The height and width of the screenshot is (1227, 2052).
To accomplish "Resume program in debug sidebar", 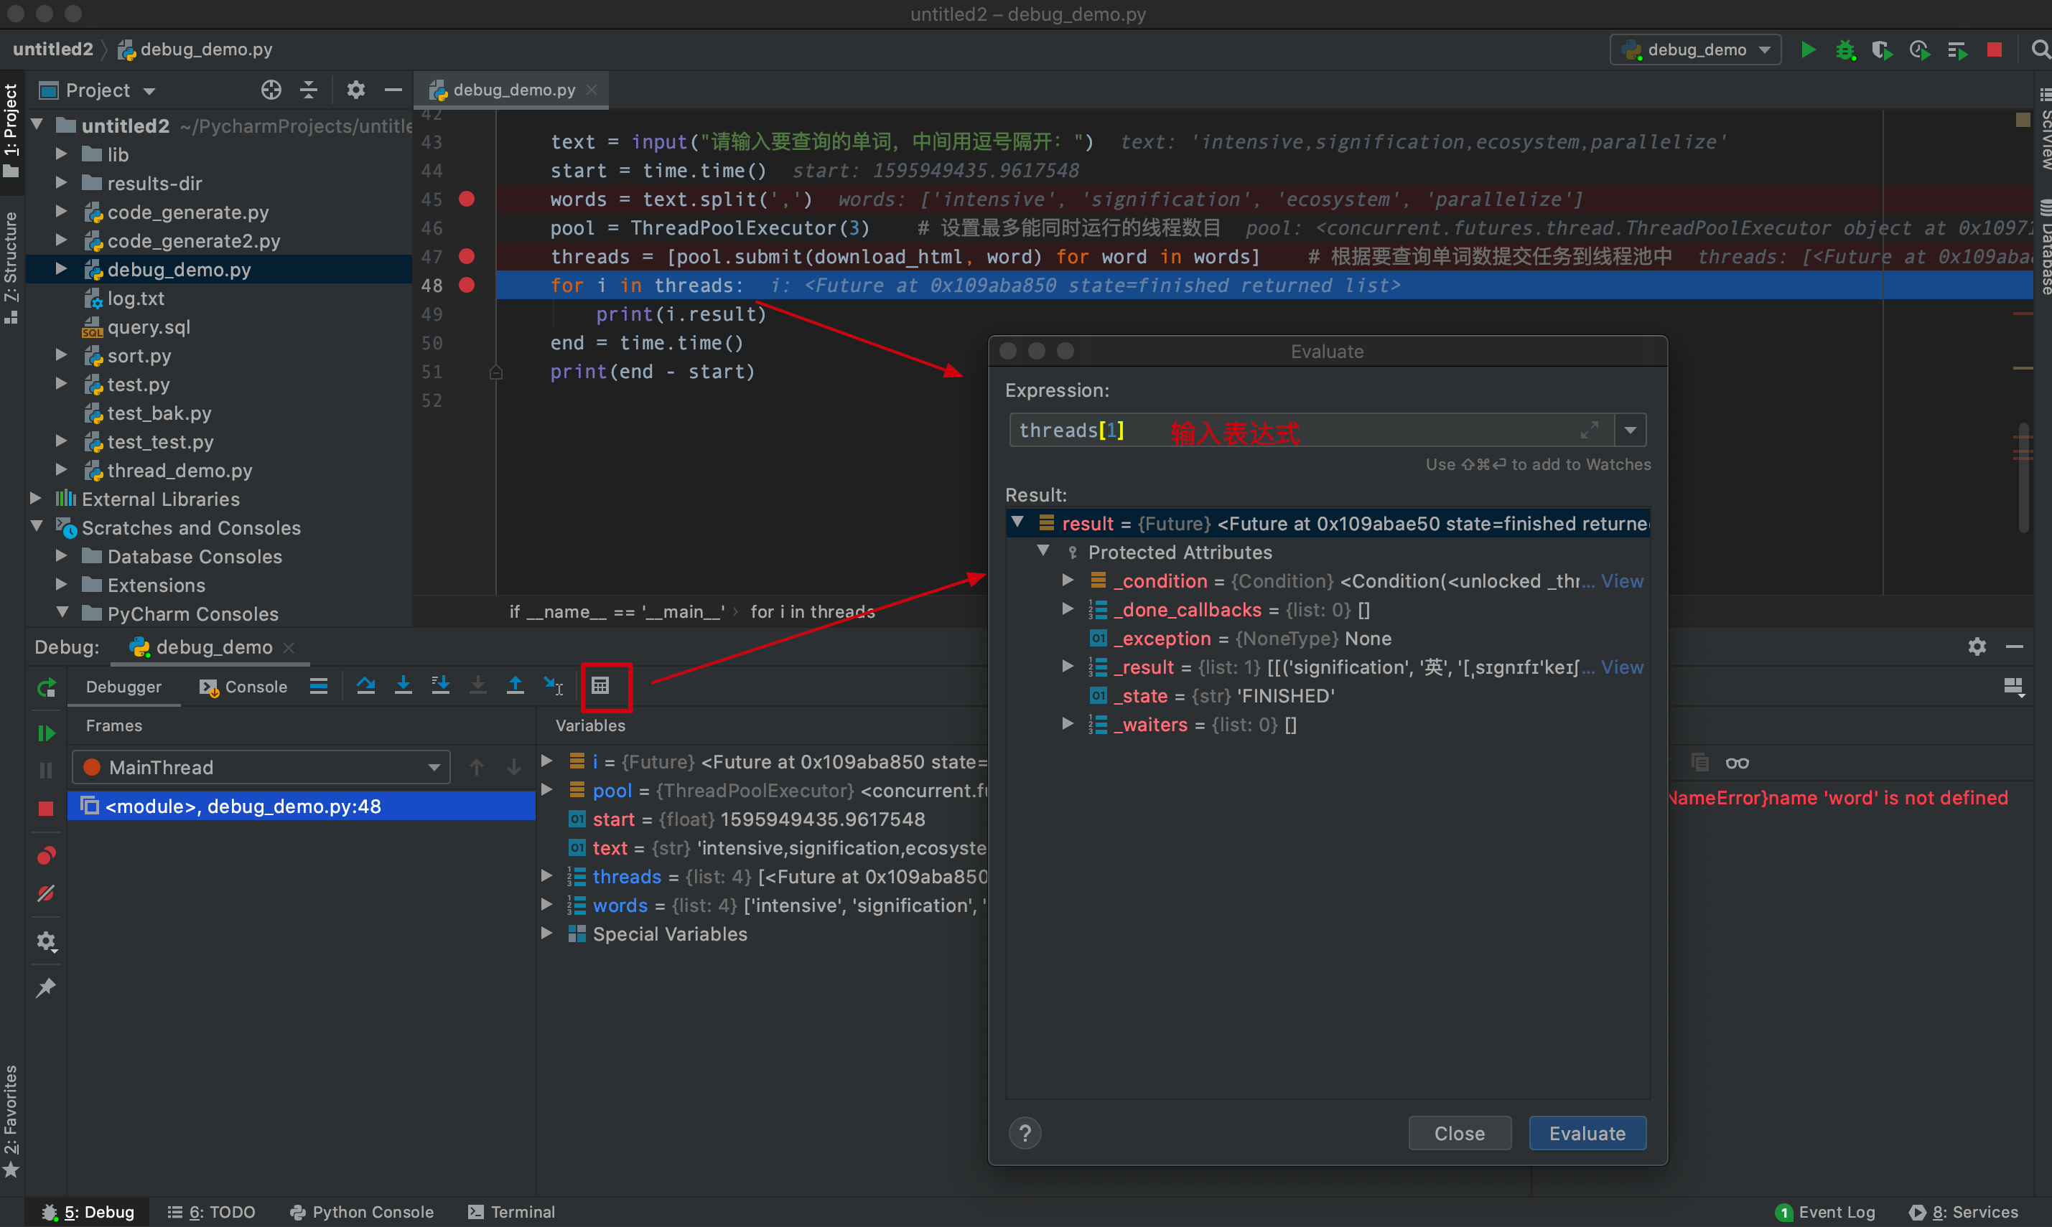I will click(47, 733).
